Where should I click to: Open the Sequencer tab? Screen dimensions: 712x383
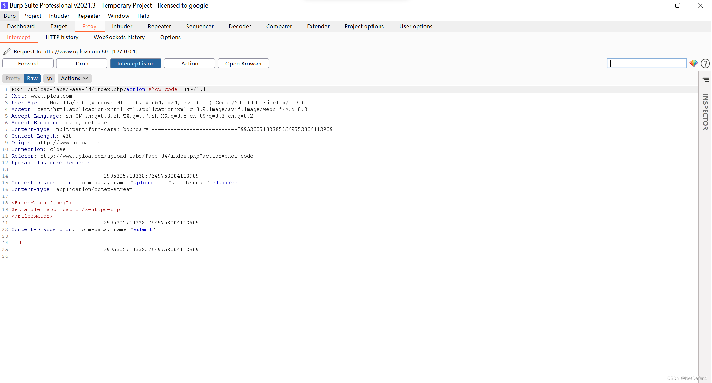click(x=200, y=26)
